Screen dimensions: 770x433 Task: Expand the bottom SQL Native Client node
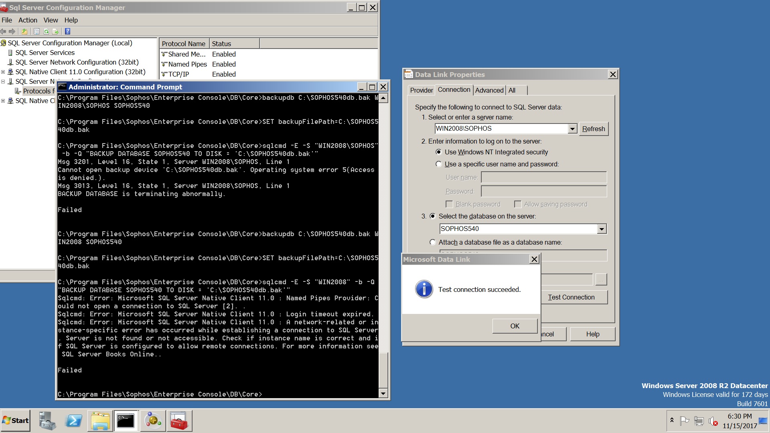point(3,101)
